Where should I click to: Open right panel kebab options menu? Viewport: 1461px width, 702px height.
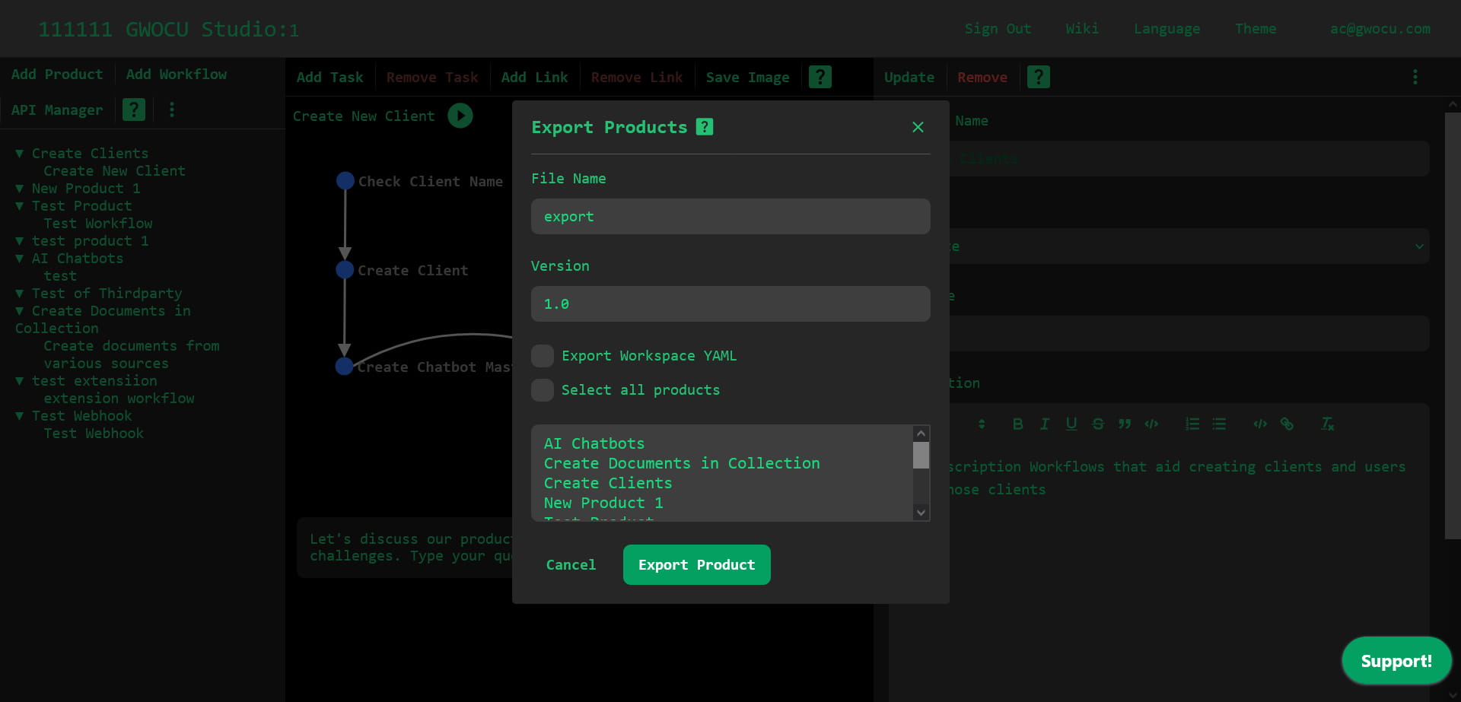click(1415, 77)
